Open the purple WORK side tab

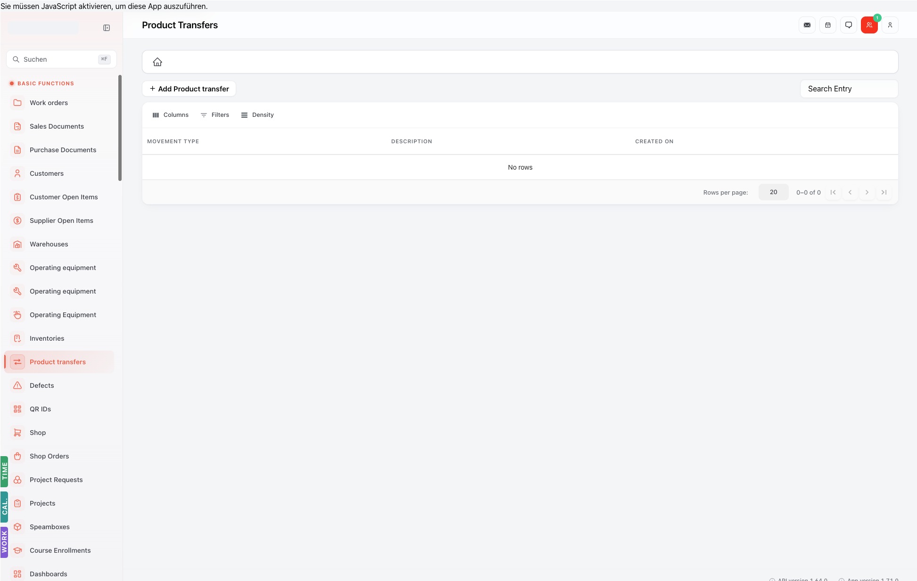[x=4, y=542]
